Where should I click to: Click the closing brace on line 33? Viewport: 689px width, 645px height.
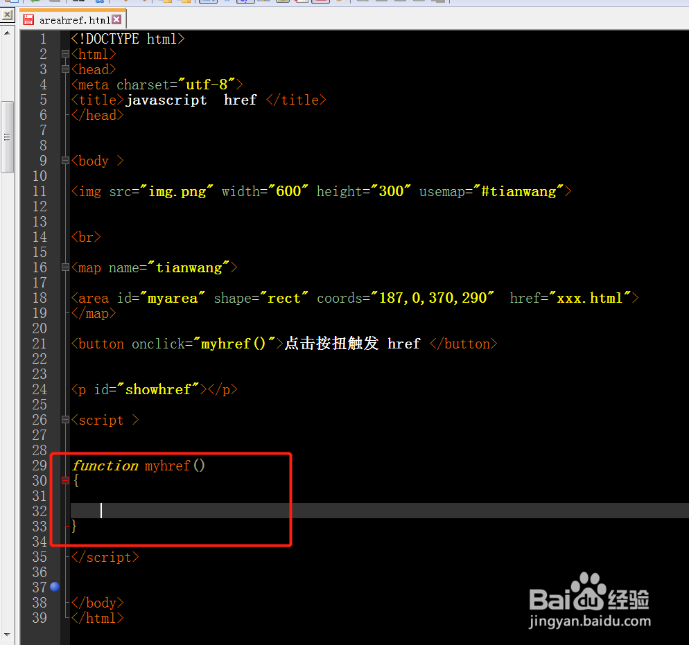[x=74, y=526]
